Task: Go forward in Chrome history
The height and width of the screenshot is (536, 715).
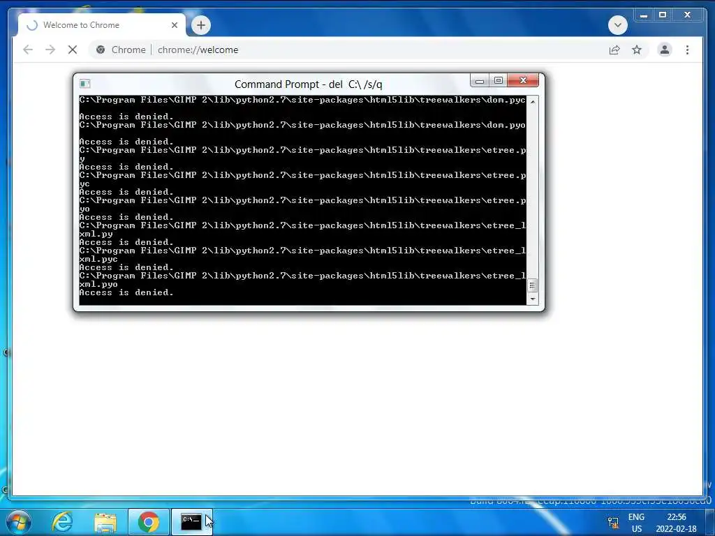Action: click(x=50, y=50)
